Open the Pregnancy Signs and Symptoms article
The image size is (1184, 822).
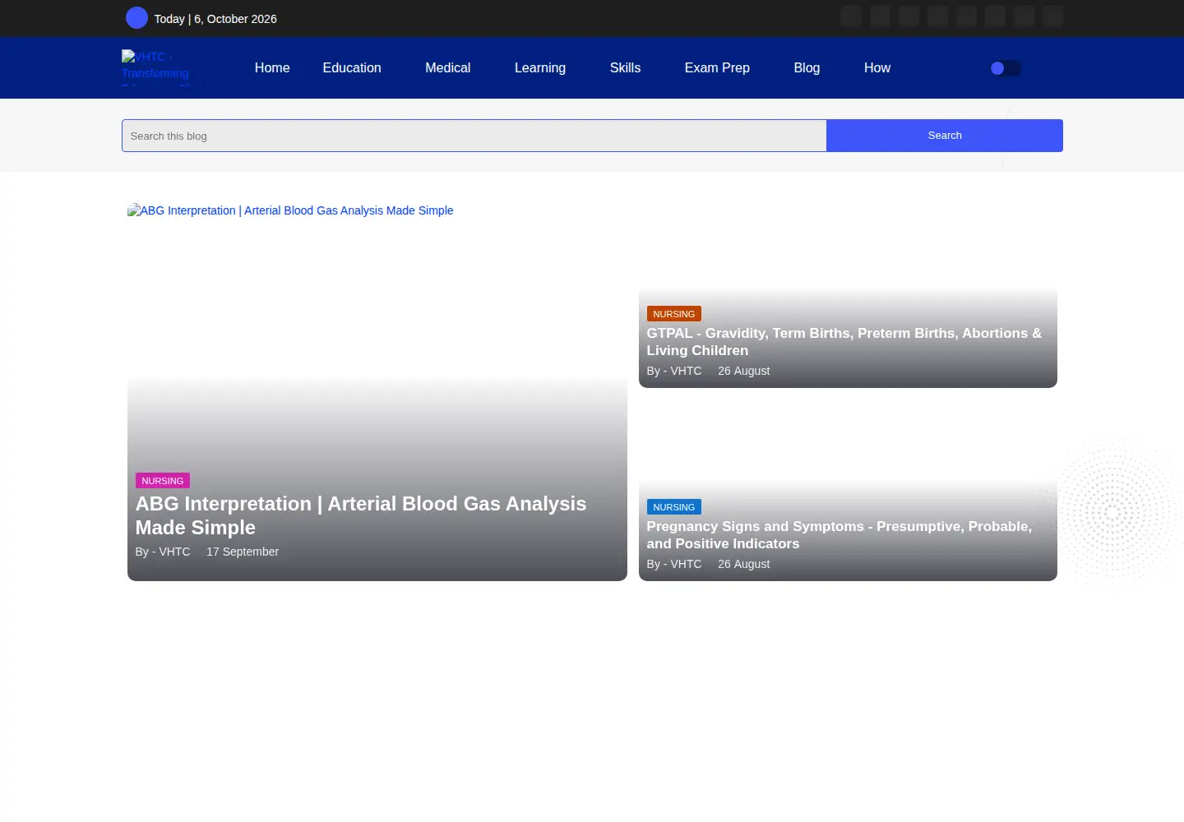839,535
